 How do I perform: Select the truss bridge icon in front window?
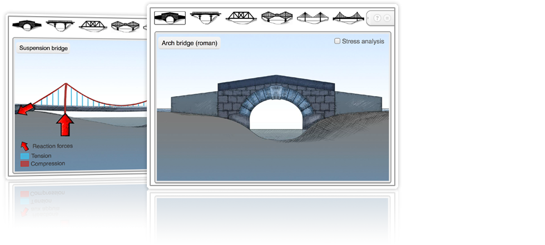click(241, 17)
